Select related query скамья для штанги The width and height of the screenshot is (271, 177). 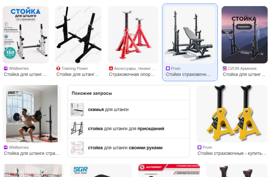coord(129,109)
